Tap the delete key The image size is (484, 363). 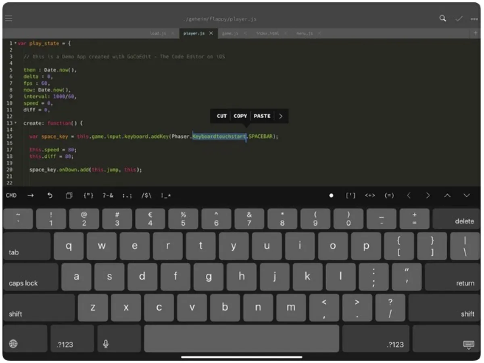point(457,219)
